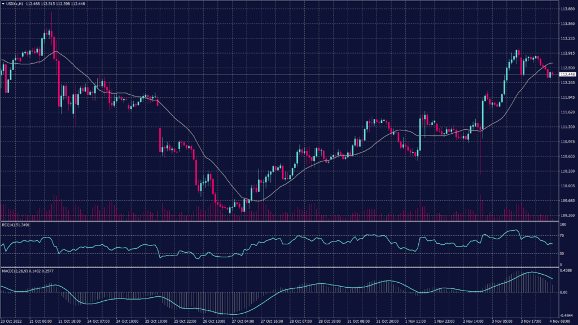
Task: Click the 27 Oct 04:00 time axis label
Action: (x=242, y=320)
